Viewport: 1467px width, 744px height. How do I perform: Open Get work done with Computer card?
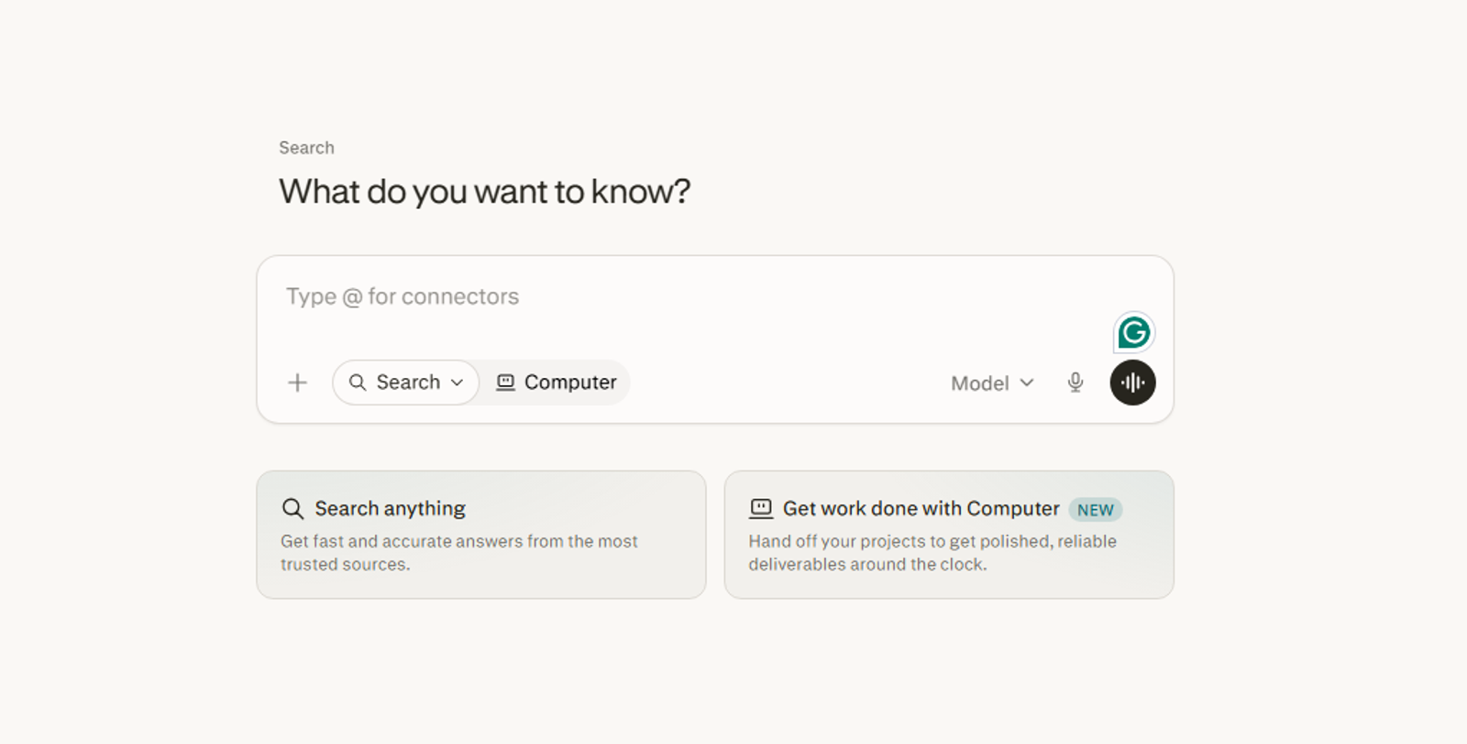pos(949,535)
